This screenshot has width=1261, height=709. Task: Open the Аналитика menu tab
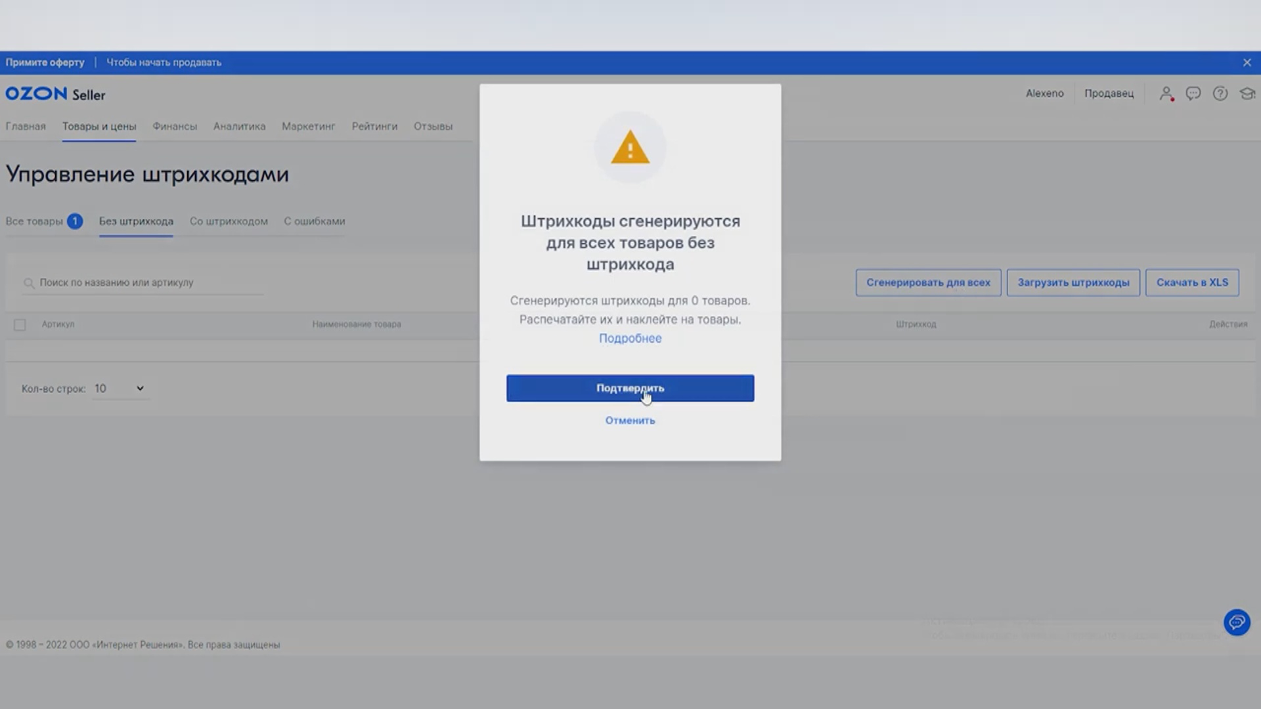pyautogui.click(x=239, y=126)
